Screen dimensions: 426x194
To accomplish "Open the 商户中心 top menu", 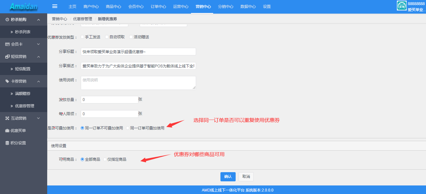I will (91, 7).
